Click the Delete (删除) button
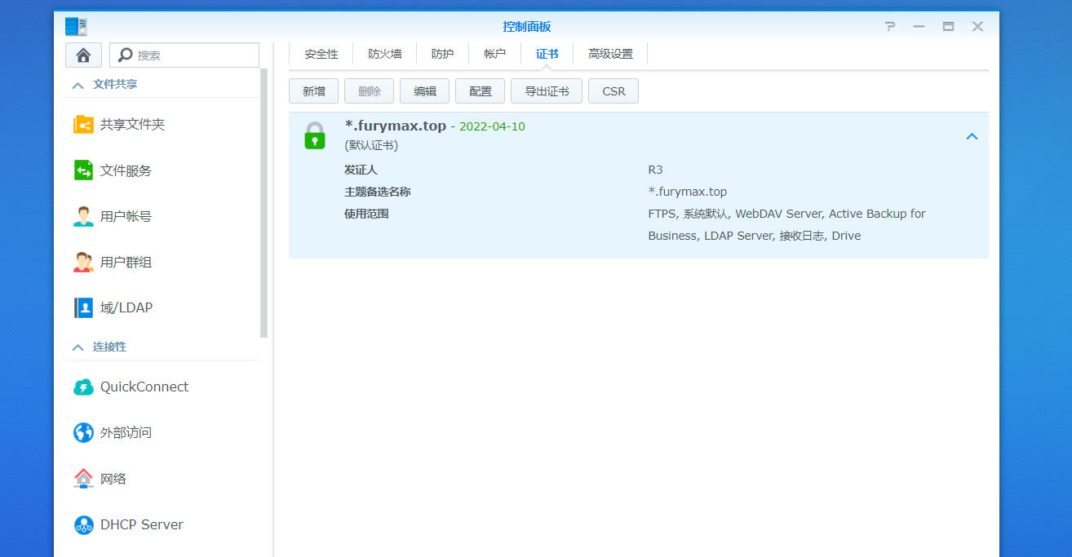1072x557 pixels. click(x=370, y=91)
